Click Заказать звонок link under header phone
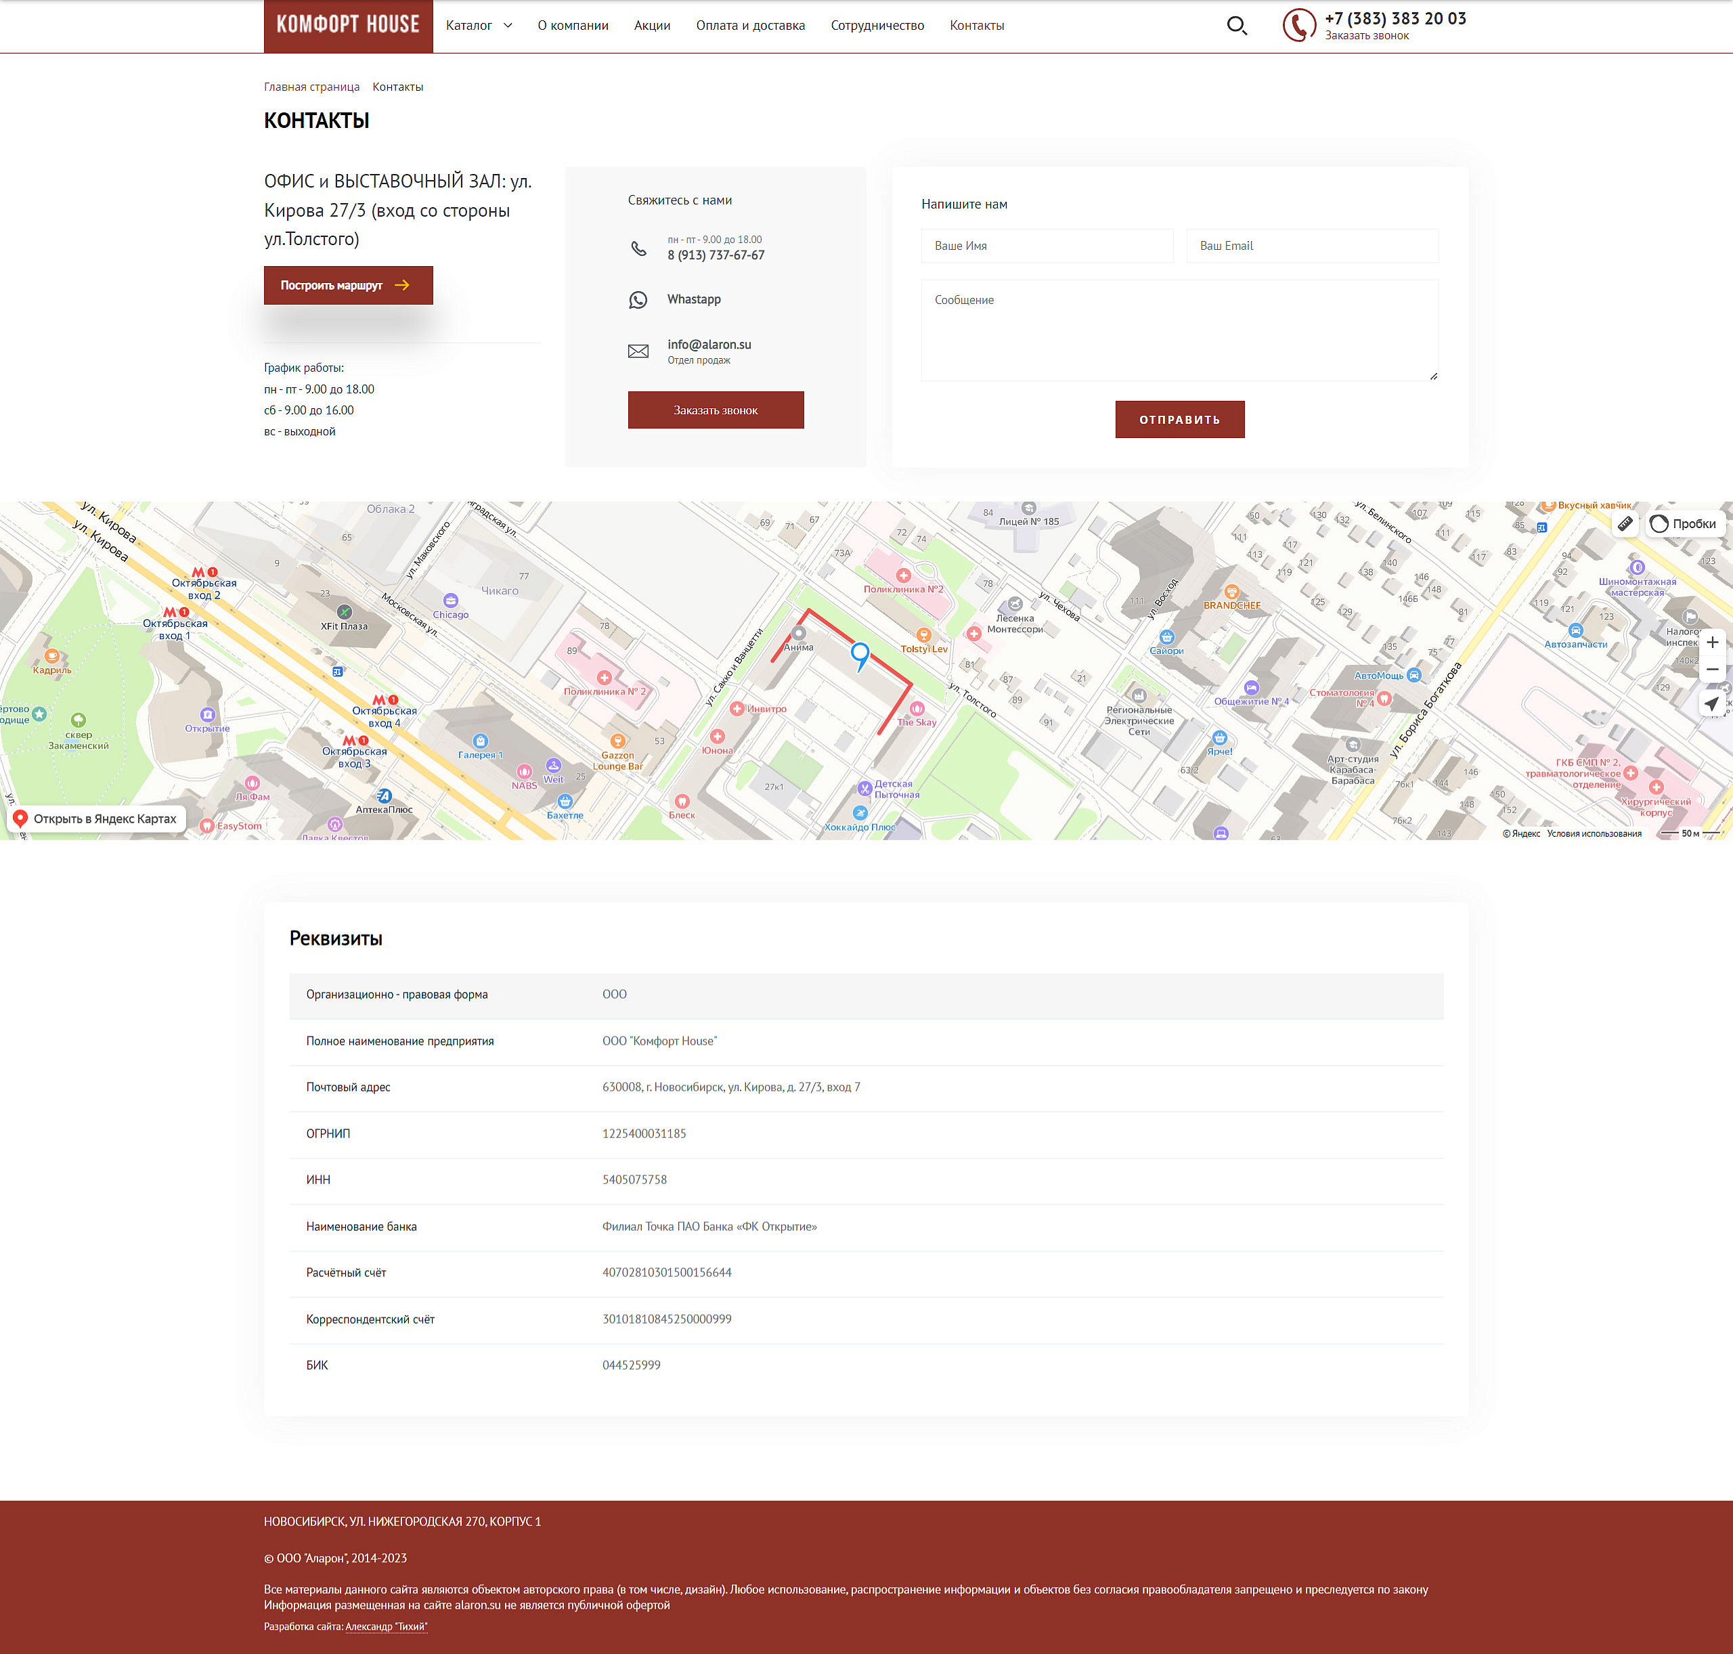Screen dimensions: 1733x1654 tap(1366, 36)
